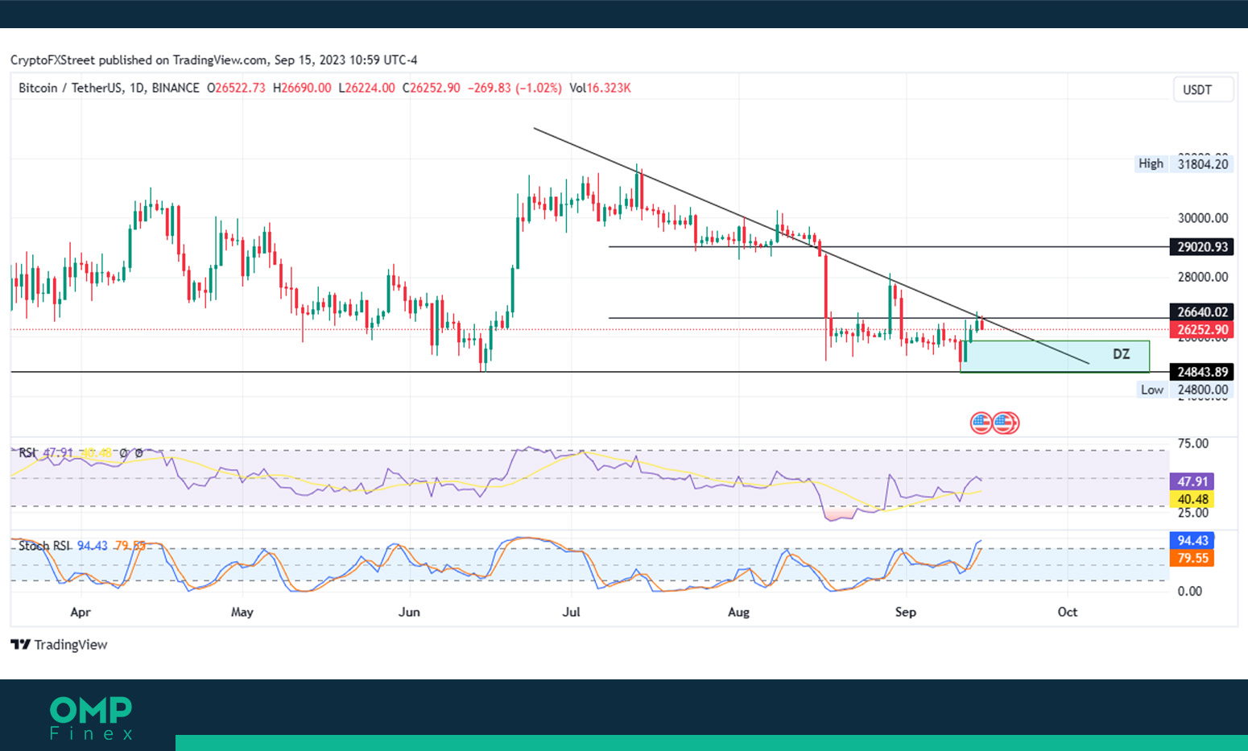Click the RSI value 47.91 tag
The image size is (1248, 751).
1192,481
